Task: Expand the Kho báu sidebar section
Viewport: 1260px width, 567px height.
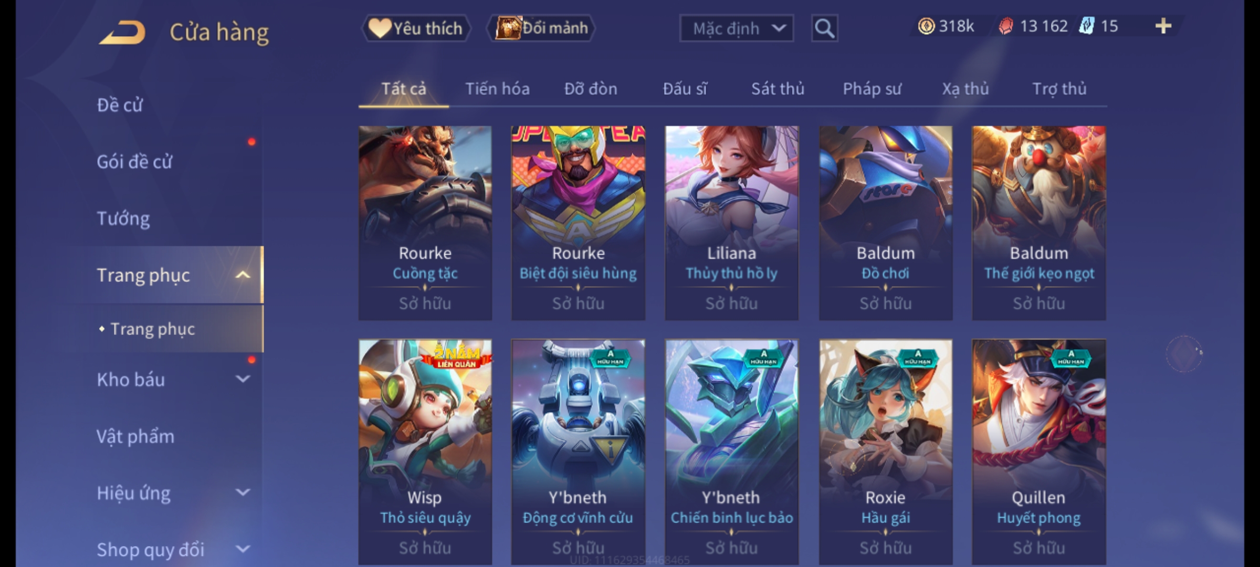Action: pyautogui.click(x=243, y=379)
